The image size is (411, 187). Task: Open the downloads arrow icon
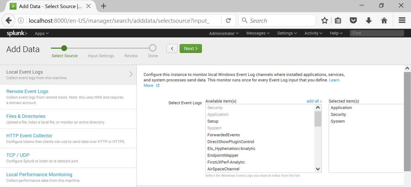coord(368,20)
